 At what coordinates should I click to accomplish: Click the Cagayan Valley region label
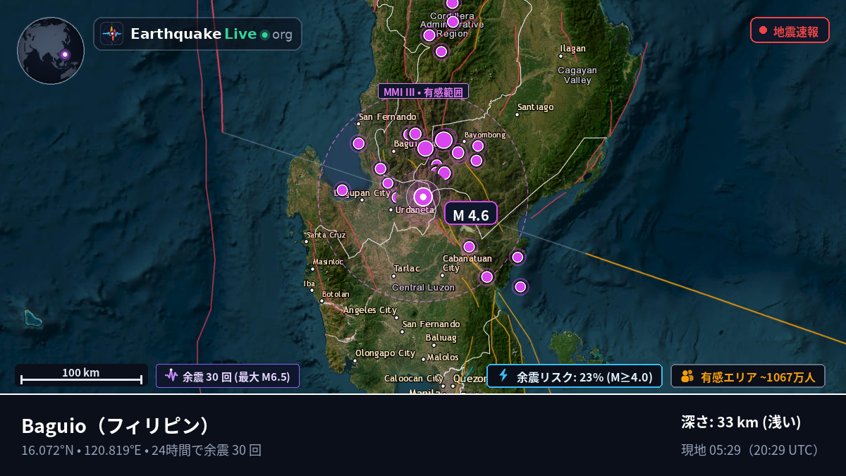click(577, 75)
